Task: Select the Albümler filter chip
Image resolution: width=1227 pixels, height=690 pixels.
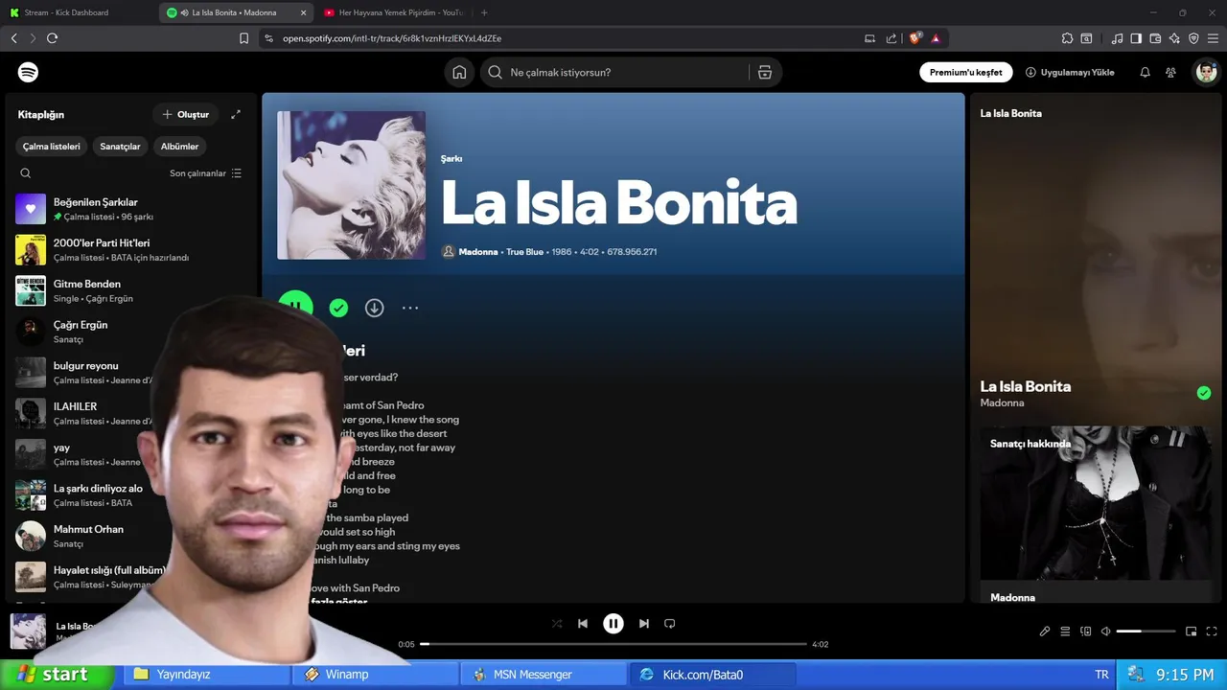Action: pyautogui.click(x=179, y=147)
